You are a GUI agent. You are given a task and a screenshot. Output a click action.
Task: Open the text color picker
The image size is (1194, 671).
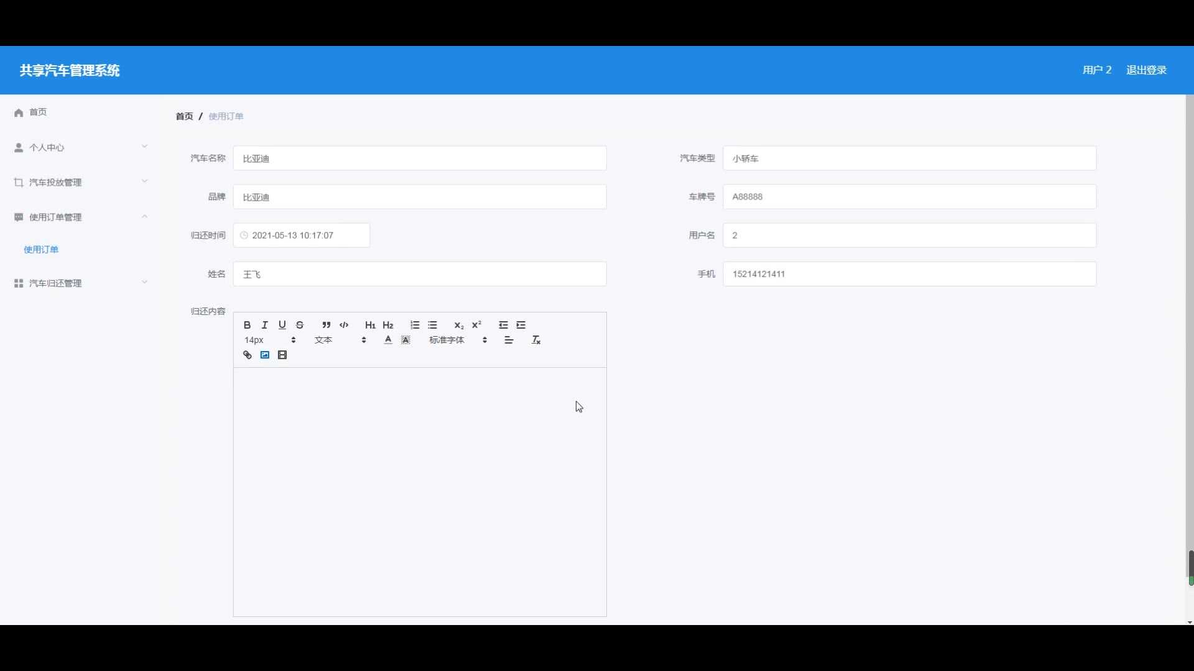tap(388, 340)
